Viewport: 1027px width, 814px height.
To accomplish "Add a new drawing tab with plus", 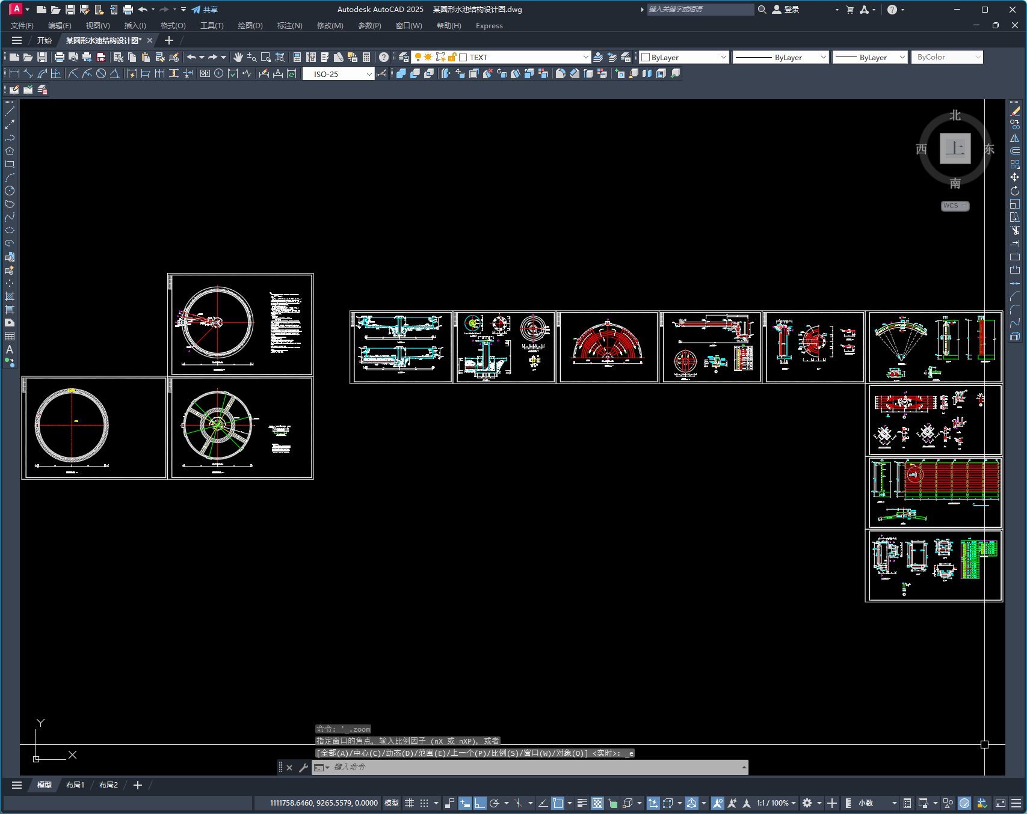I will pyautogui.click(x=169, y=41).
